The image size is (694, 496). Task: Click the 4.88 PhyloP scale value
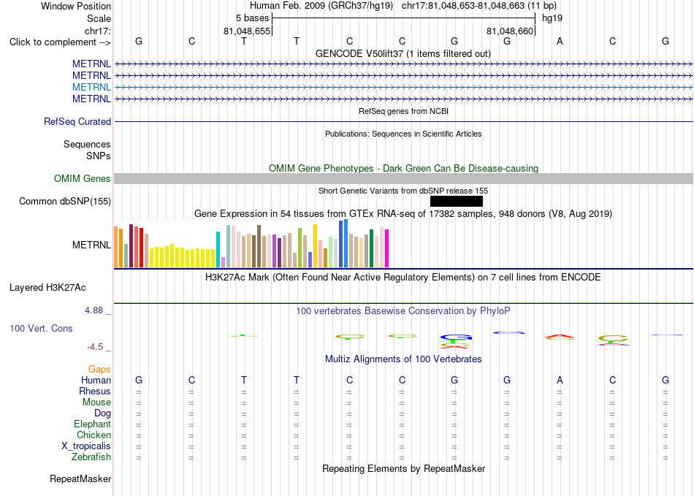[x=94, y=310]
